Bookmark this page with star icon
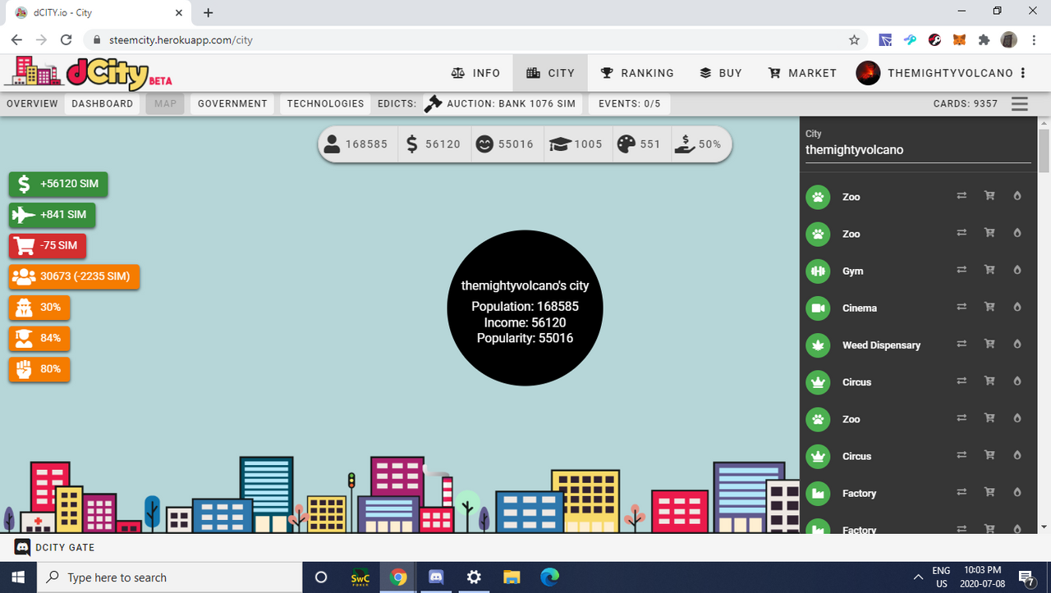This screenshot has width=1051, height=593. pos(854,39)
